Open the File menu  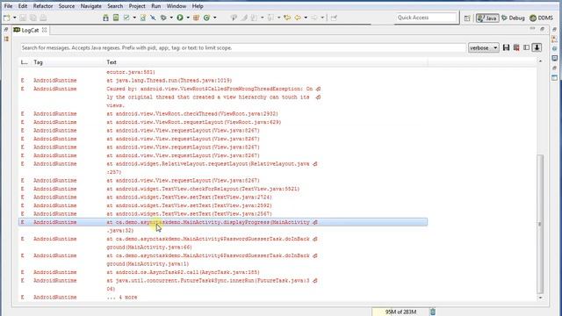pos(8,6)
